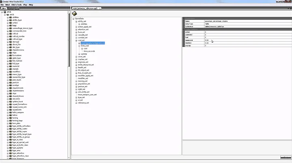Viewport: 292px width, 163px height.
Task: Click the popcap value cell
Action: [x=248, y=46]
